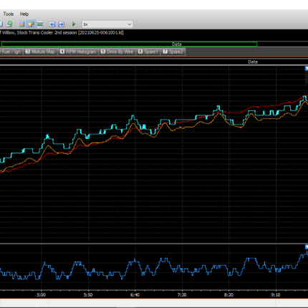Open the Tools menu
Screen dimensions: 308x308
(9, 14)
